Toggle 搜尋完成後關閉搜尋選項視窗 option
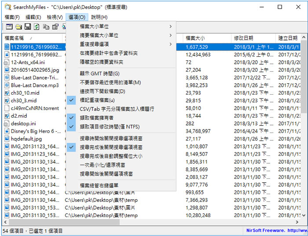Screen dimensions: 308x236 click(121, 147)
